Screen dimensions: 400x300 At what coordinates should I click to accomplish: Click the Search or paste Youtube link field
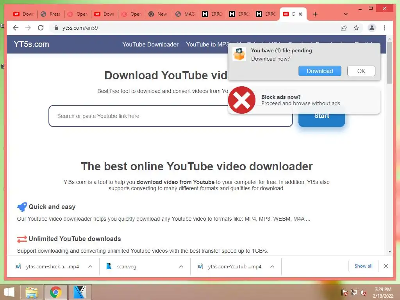coord(170,116)
